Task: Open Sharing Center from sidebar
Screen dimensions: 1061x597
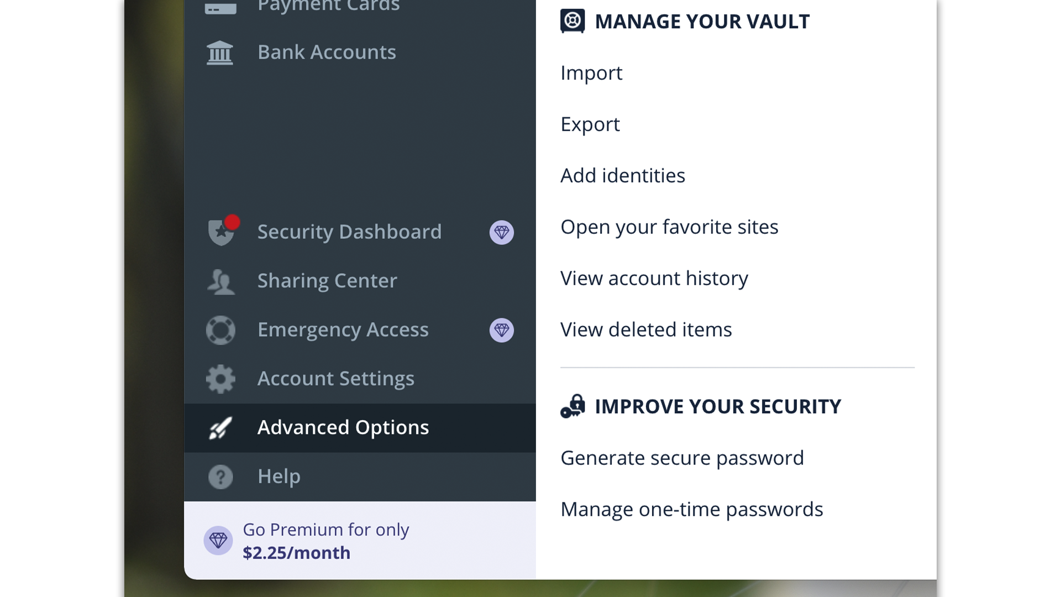Action: [360, 281]
